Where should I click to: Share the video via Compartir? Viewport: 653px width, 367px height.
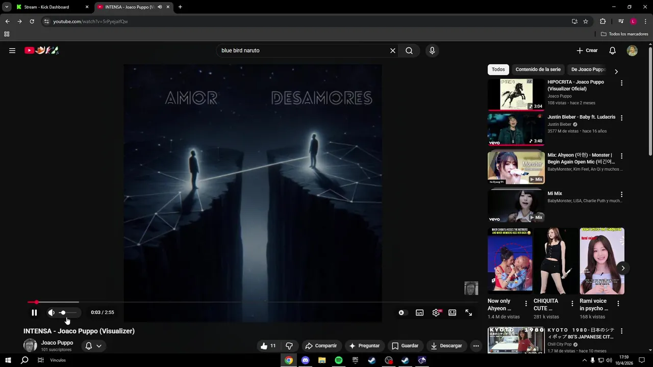321,346
